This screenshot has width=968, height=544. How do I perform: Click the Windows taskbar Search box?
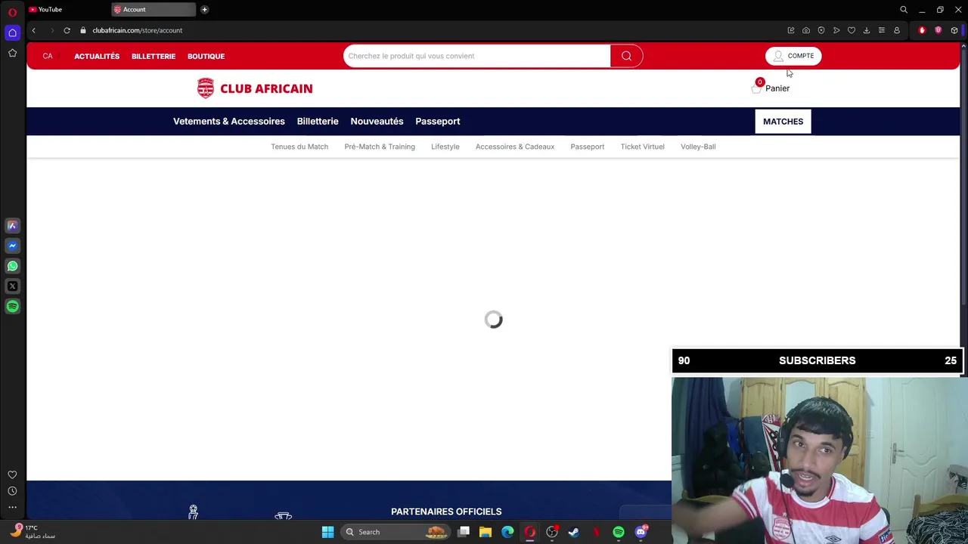[x=394, y=532]
